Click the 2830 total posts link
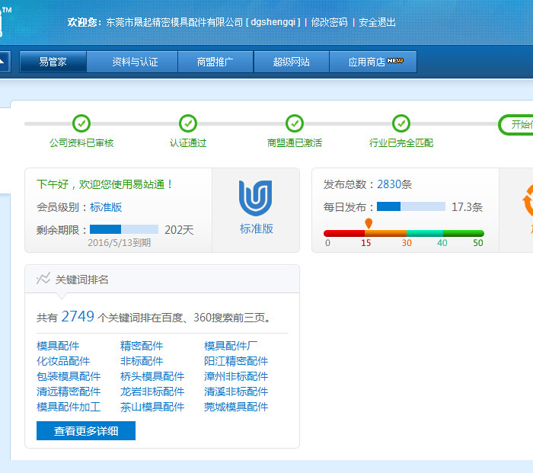 (388, 184)
